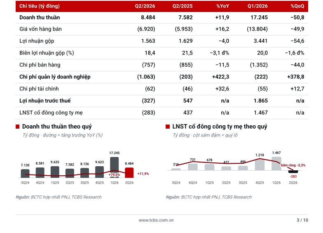Select the 'Biên lợi nhuận gộp (%)' label

pyautogui.click(x=47, y=53)
